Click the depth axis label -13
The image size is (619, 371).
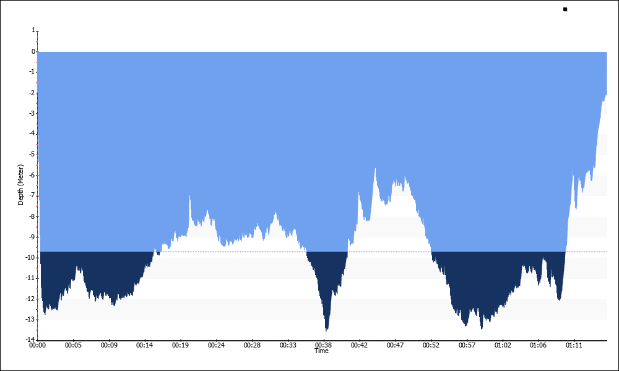[31, 319]
